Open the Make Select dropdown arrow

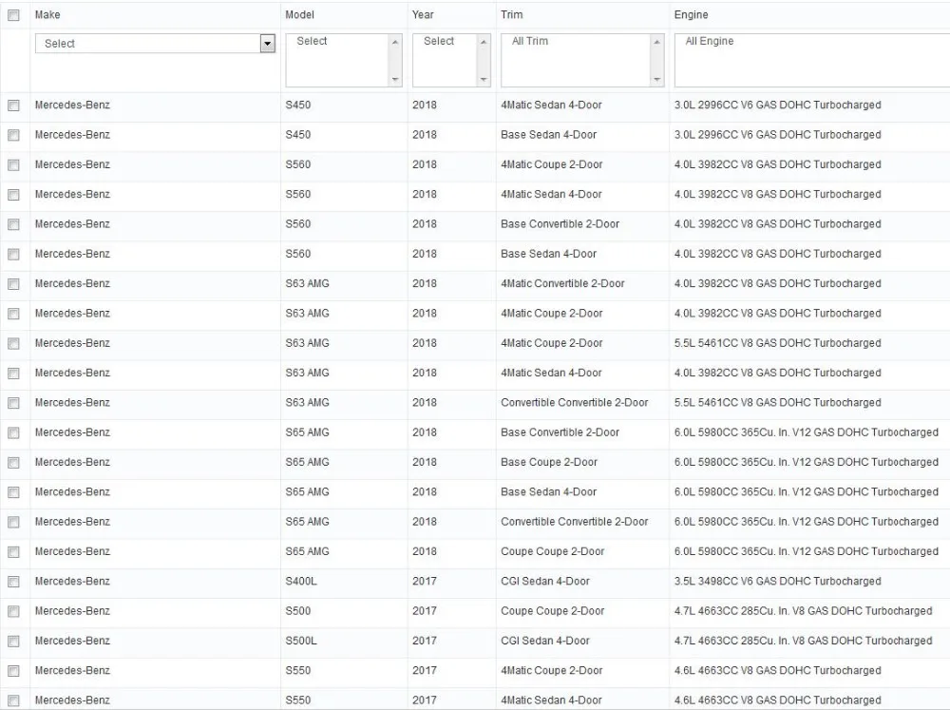pyautogui.click(x=267, y=43)
